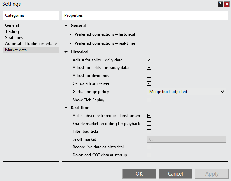Viewport: 231px width, 181px height.
Task: Close the Settings dialog with red X
Action: coord(227,4)
